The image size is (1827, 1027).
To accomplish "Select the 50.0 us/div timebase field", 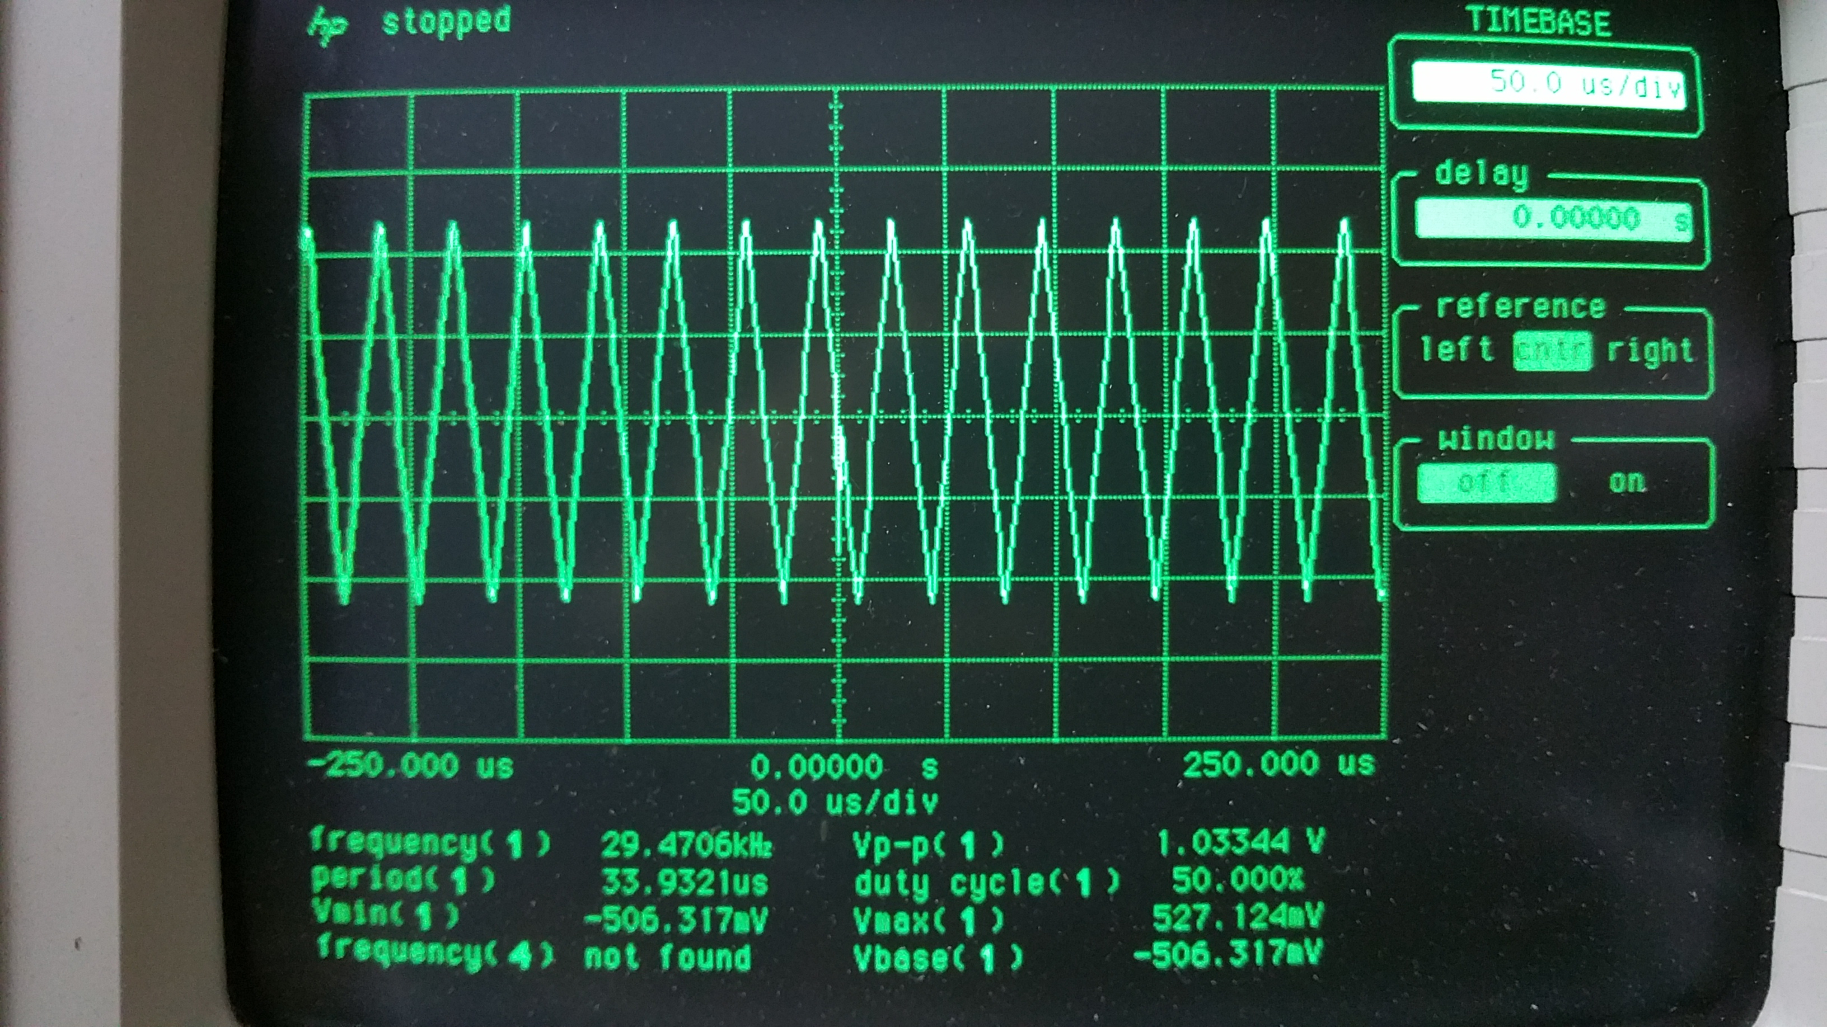I will 1548,85.
